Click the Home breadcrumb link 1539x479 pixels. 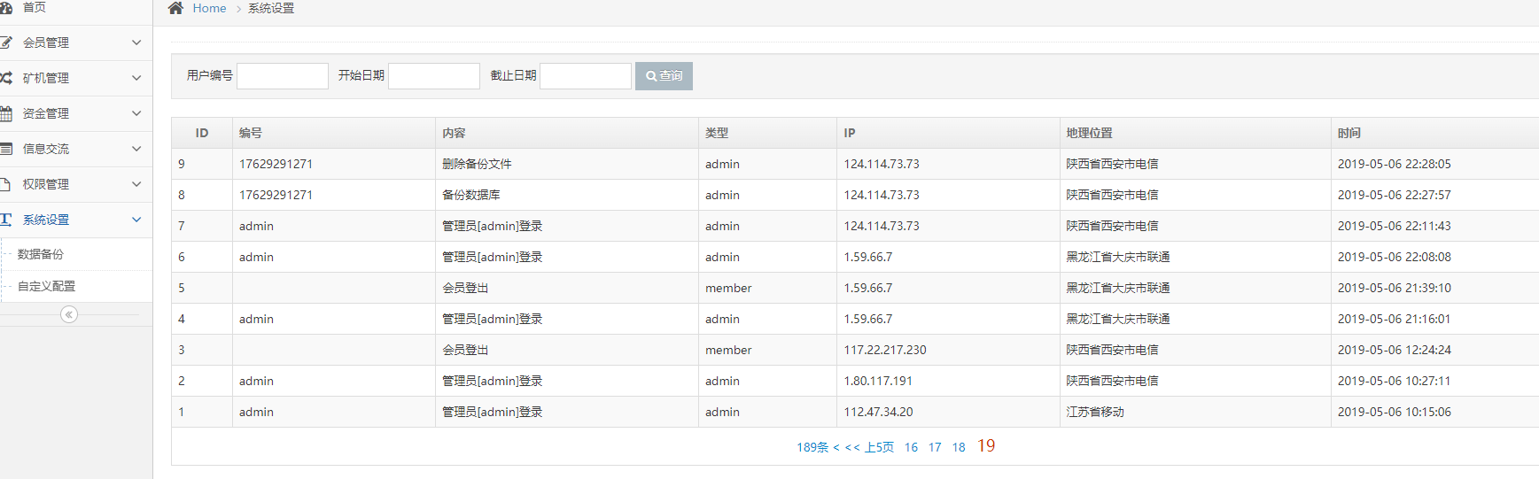[x=209, y=8]
